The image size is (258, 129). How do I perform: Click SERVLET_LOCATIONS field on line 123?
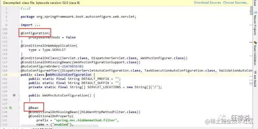pos(104,87)
